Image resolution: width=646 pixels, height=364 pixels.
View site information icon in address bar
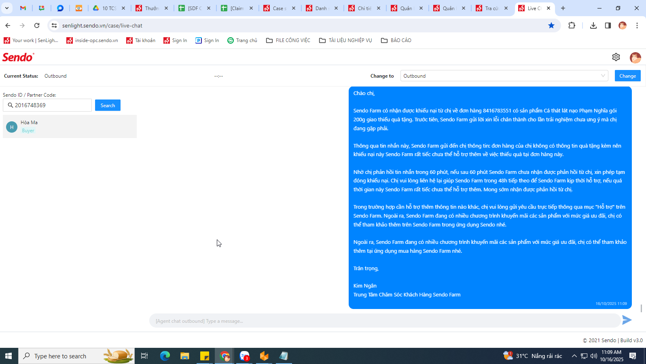coord(54,25)
